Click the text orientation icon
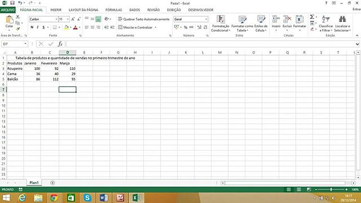Screen dimensions: 361x203 107,19
